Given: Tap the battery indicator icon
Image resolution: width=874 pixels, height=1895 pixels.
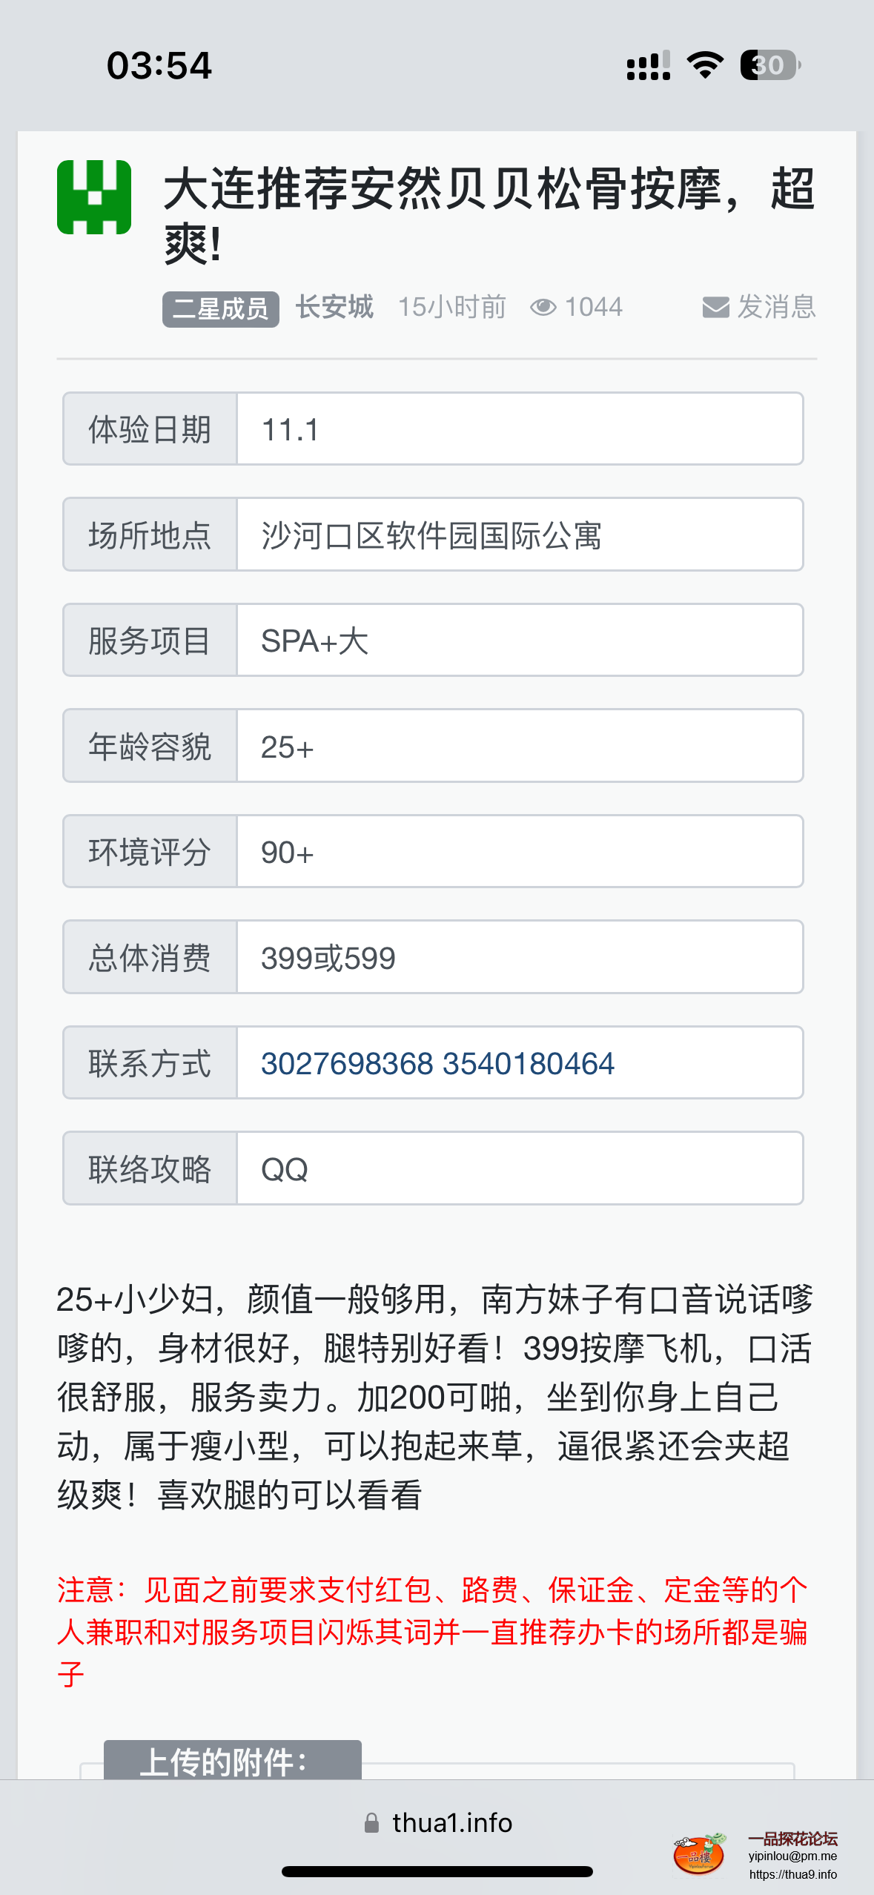Looking at the screenshot, I should [770, 65].
